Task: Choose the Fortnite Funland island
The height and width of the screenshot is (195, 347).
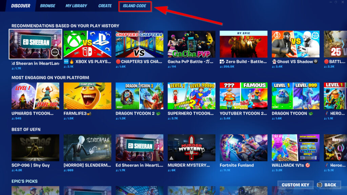Action: [x=243, y=148]
